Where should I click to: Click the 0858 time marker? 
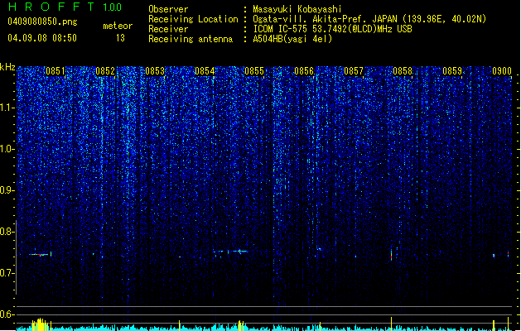403,71
